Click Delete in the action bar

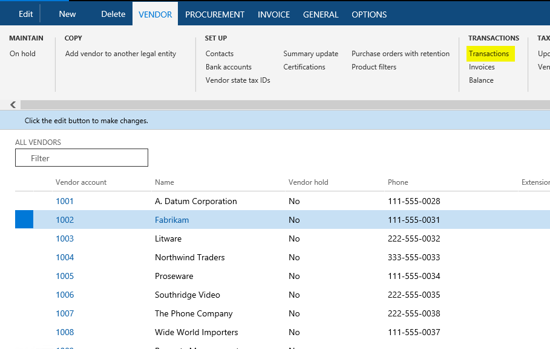point(113,14)
